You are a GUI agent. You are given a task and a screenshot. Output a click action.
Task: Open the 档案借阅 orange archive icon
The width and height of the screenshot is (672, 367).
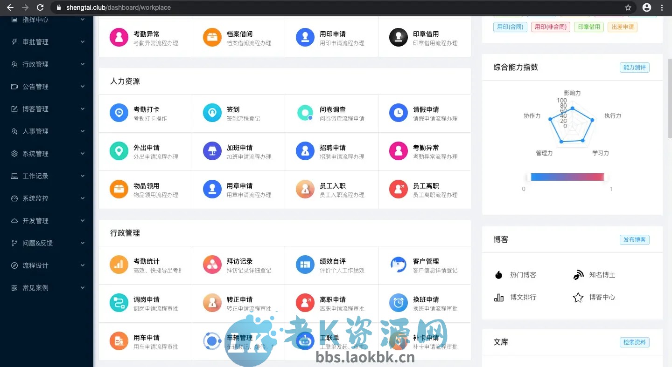pos(212,37)
